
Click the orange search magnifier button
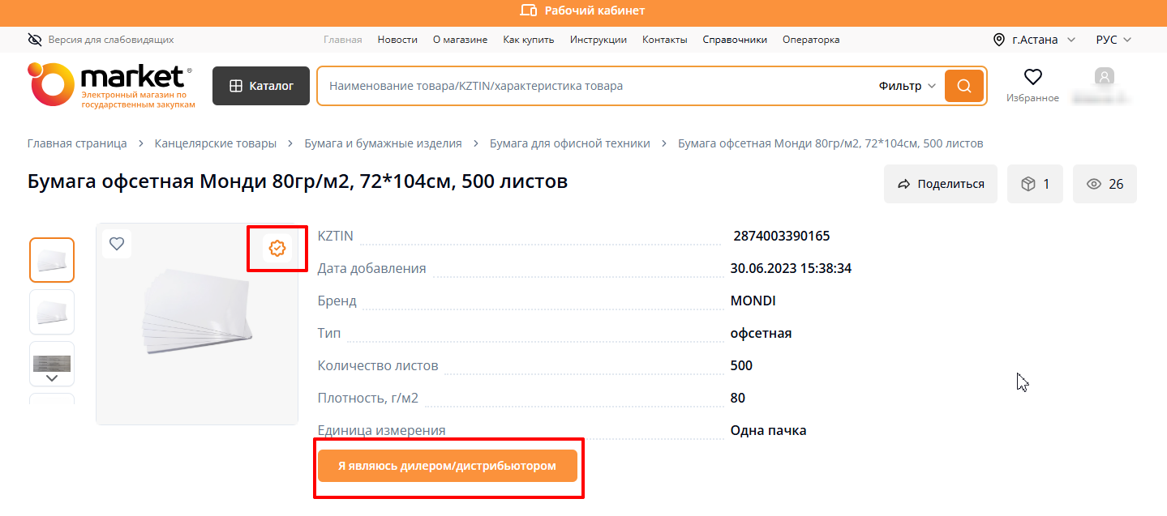tap(964, 86)
